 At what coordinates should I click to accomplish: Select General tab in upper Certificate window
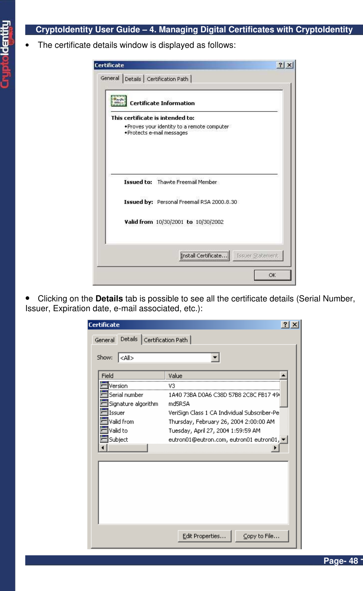coord(110,78)
